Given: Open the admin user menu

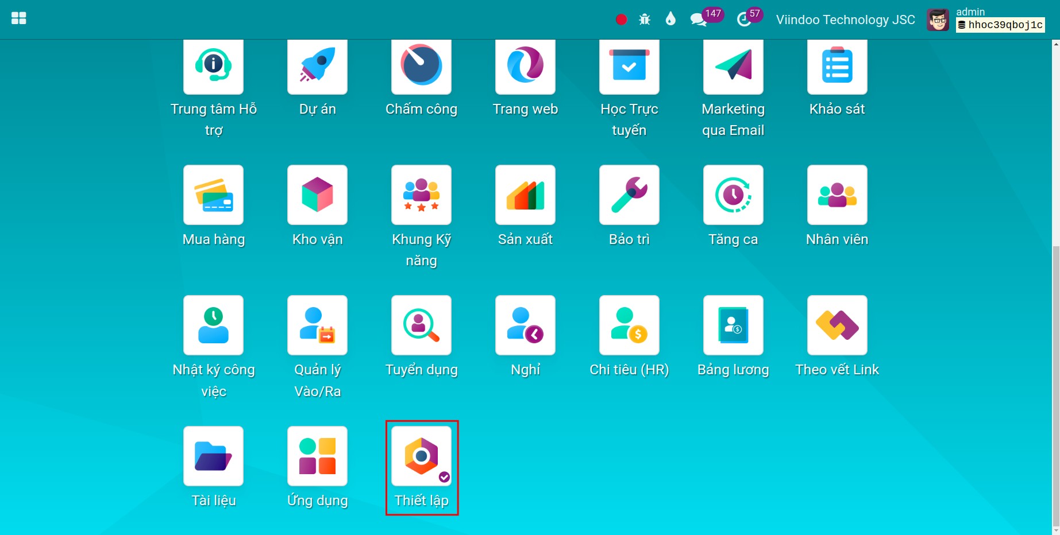Looking at the screenshot, I should pyautogui.click(x=970, y=11).
